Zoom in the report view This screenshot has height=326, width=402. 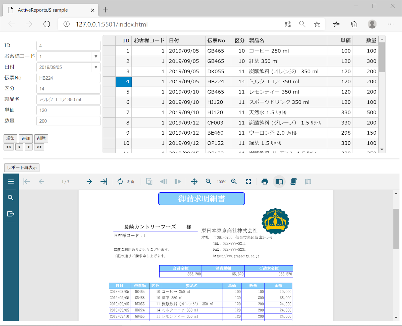tap(234, 182)
